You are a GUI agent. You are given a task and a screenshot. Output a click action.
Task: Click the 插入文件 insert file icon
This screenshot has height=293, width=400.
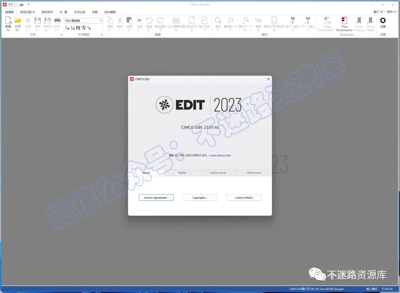coord(204,21)
